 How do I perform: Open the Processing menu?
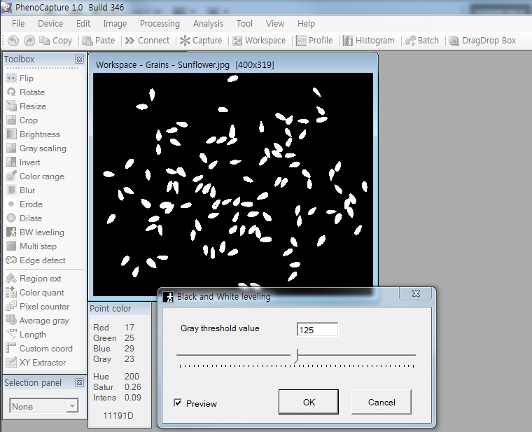(160, 23)
